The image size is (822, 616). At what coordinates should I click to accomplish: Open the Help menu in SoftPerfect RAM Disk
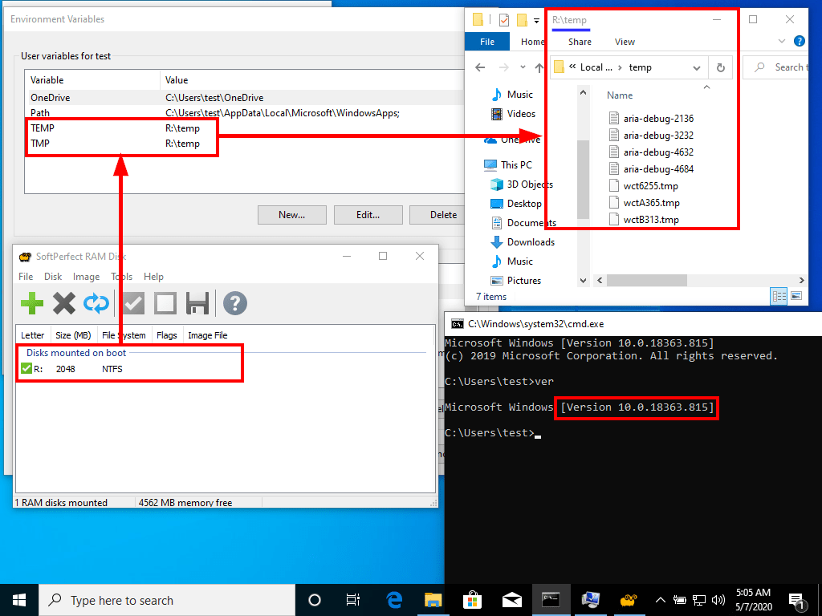click(x=153, y=277)
